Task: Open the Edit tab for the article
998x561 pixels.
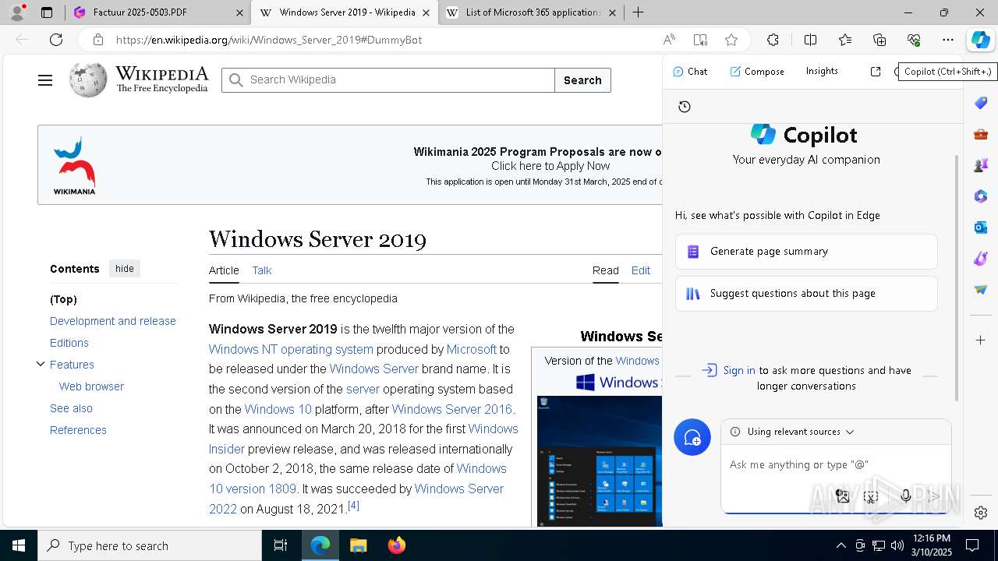Action: 641,270
